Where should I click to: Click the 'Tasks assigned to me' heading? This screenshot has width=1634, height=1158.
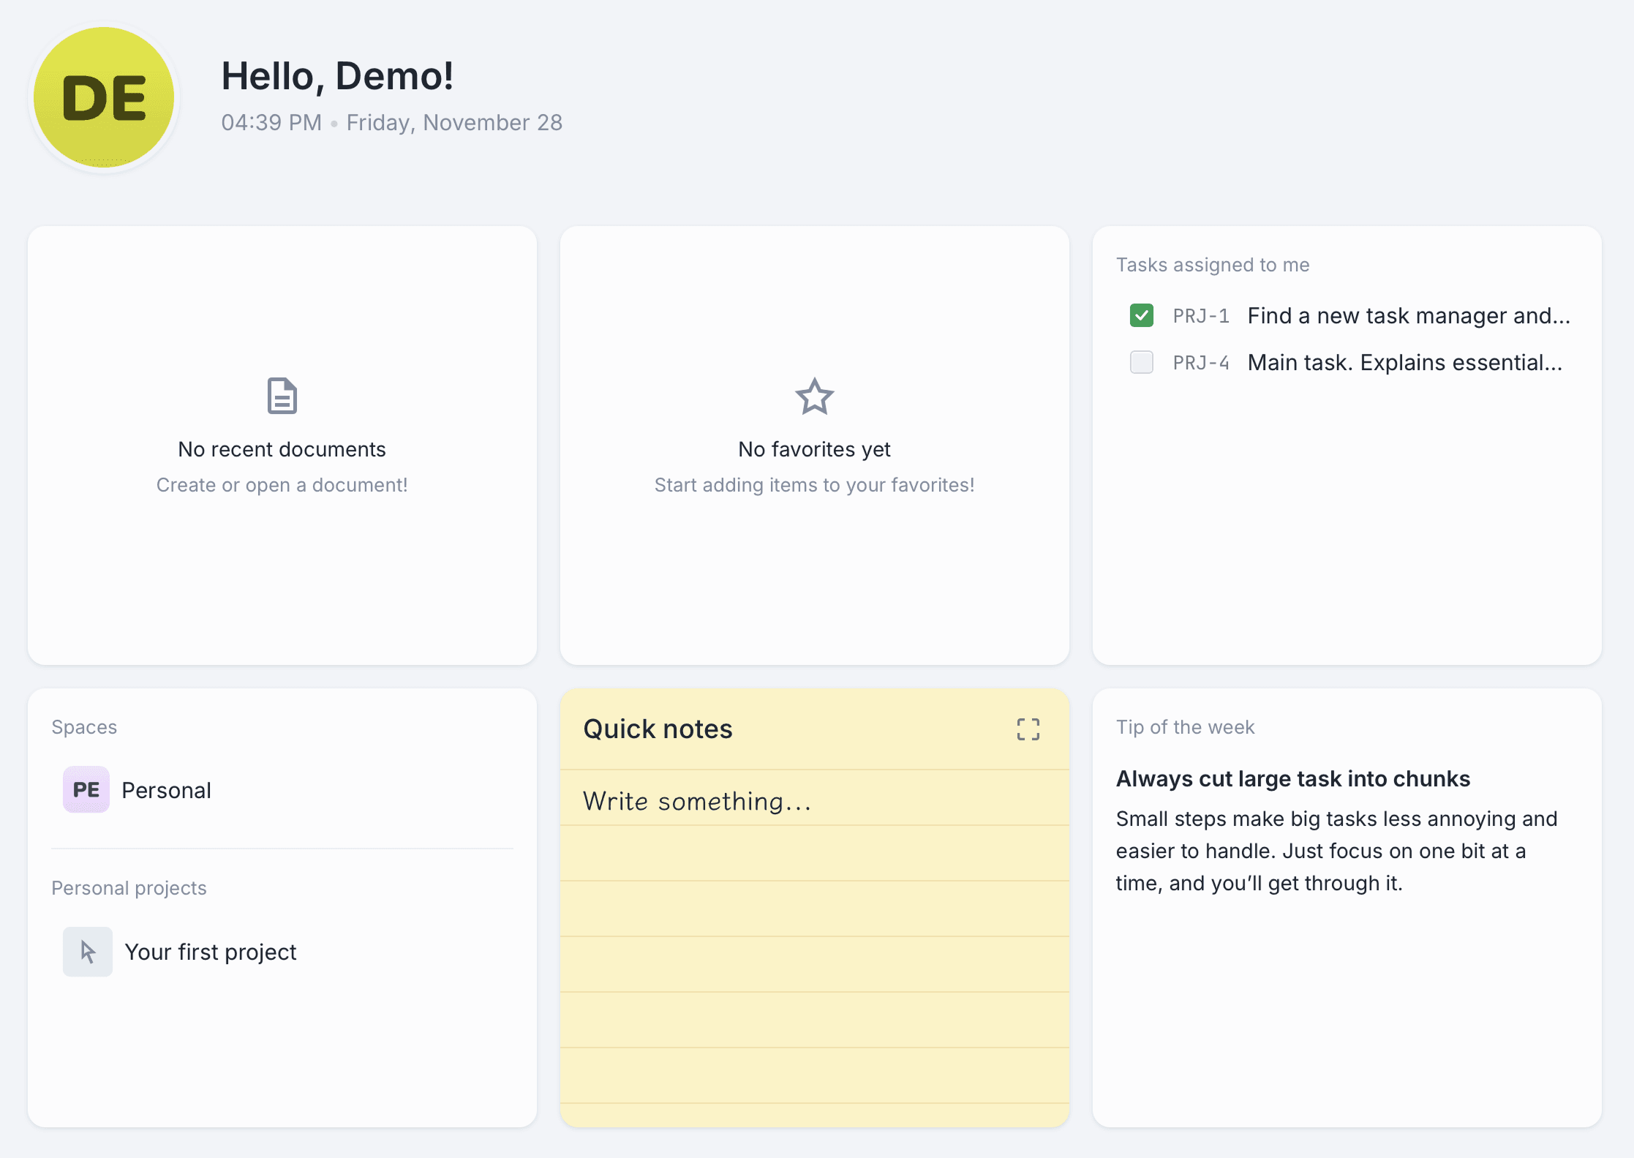[x=1212, y=265]
